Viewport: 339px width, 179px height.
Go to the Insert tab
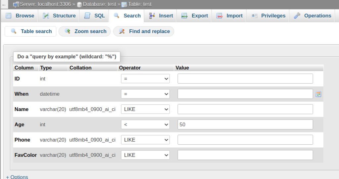coord(161,16)
